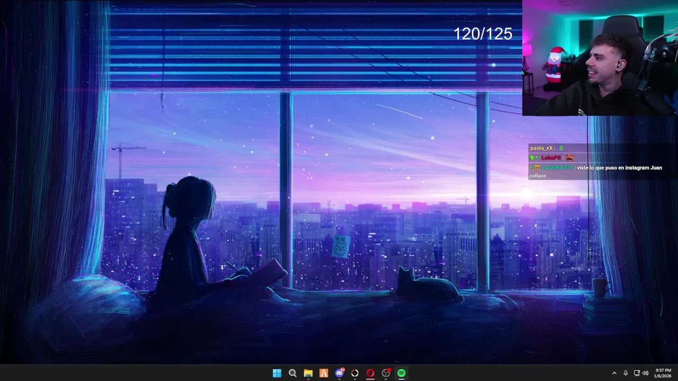
Task: Open taskbar Search
Action: tap(292, 373)
